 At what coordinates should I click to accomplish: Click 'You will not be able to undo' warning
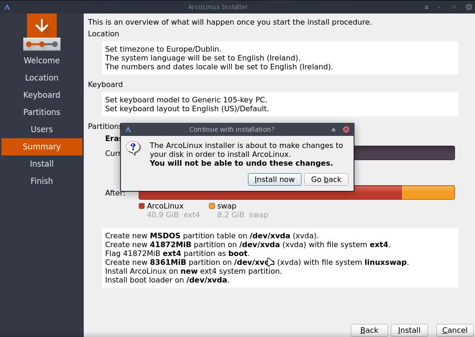pos(241,163)
